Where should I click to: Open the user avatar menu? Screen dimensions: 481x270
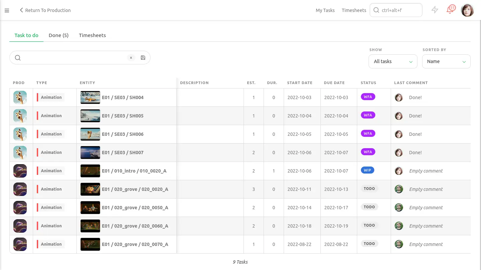coord(467,10)
